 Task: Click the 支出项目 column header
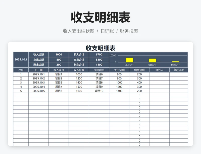tap(99, 70)
